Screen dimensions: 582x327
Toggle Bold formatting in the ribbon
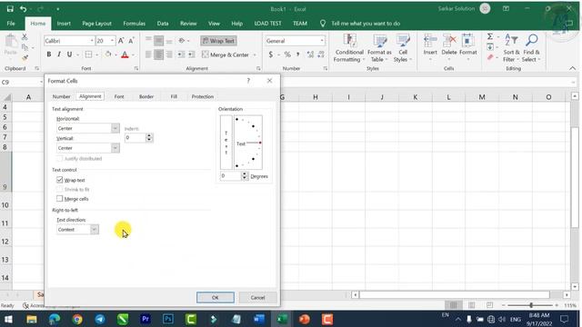(x=48, y=54)
